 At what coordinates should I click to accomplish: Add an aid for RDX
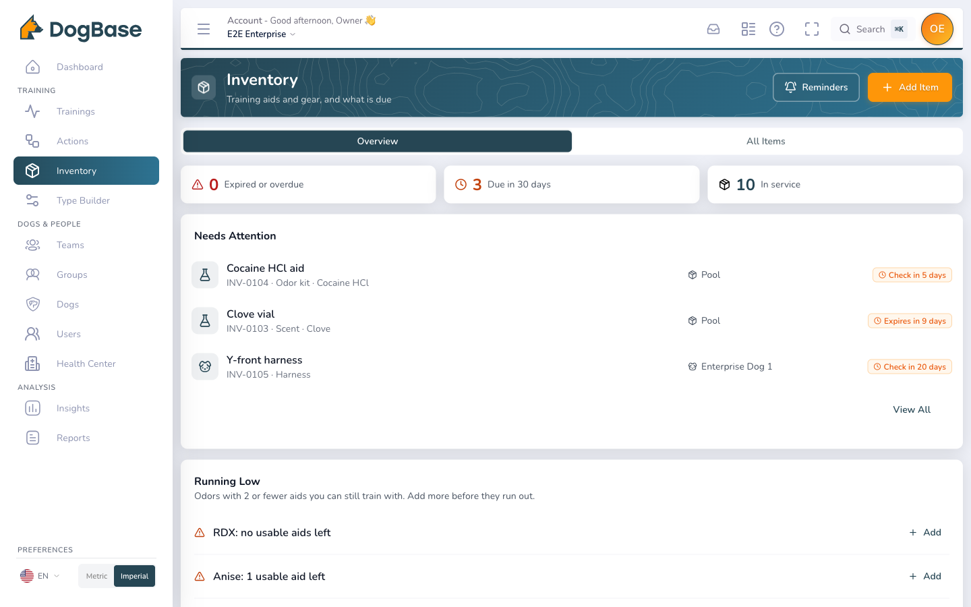[x=925, y=533]
